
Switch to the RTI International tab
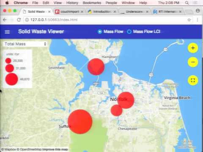pyautogui.click(x=167, y=12)
